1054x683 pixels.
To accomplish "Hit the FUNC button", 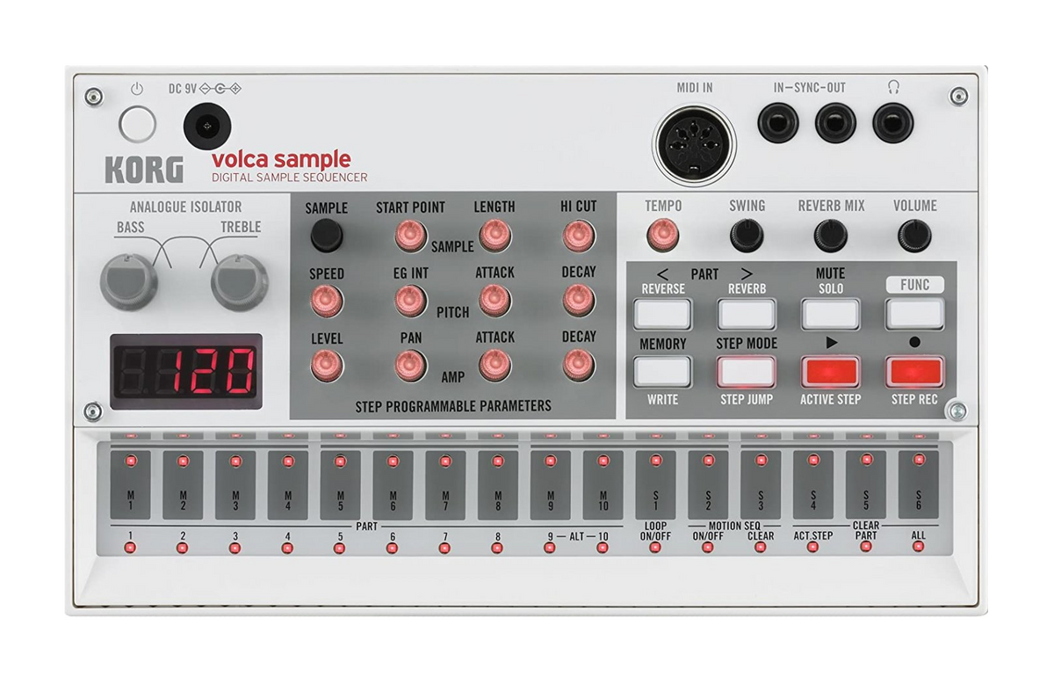I will tap(914, 314).
